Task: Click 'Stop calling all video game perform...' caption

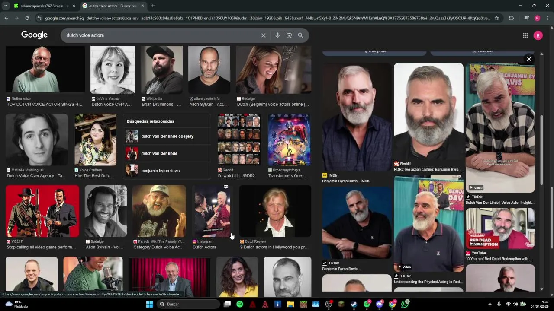Action: pos(41,247)
